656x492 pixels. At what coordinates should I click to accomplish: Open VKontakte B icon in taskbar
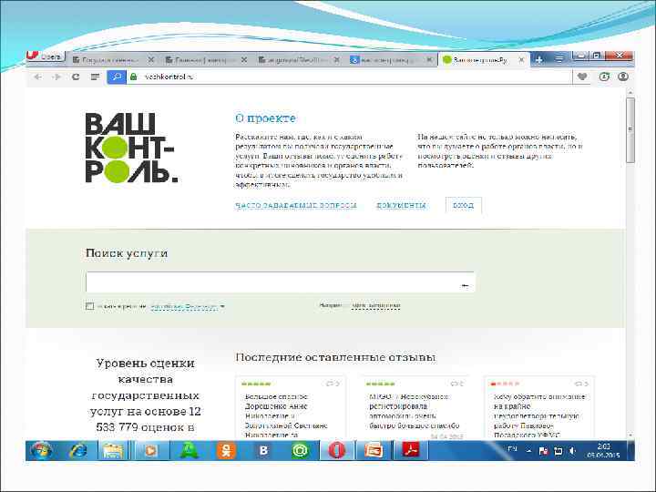pyautogui.click(x=263, y=451)
